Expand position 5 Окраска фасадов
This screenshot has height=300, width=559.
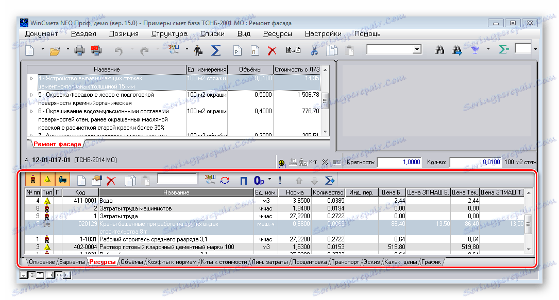(32, 95)
